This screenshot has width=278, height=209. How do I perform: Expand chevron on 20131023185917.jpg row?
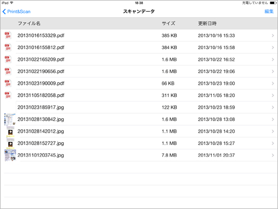tap(273, 108)
